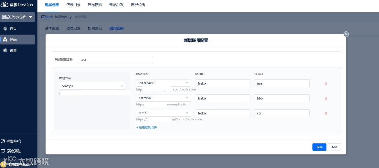
Task: Switch to the 制品分析 top tab
Action: 138,5
